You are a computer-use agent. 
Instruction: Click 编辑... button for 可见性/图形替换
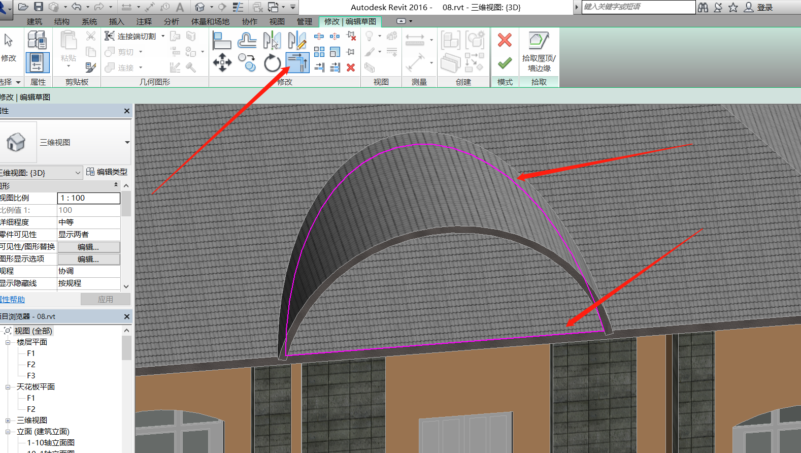point(88,247)
